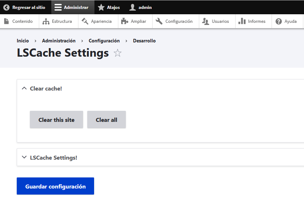Collapse the Clear cache! section chevron
The image size is (304, 212).
tap(24, 88)
